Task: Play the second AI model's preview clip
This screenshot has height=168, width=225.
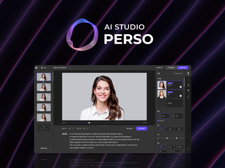Action: (180, 96)
